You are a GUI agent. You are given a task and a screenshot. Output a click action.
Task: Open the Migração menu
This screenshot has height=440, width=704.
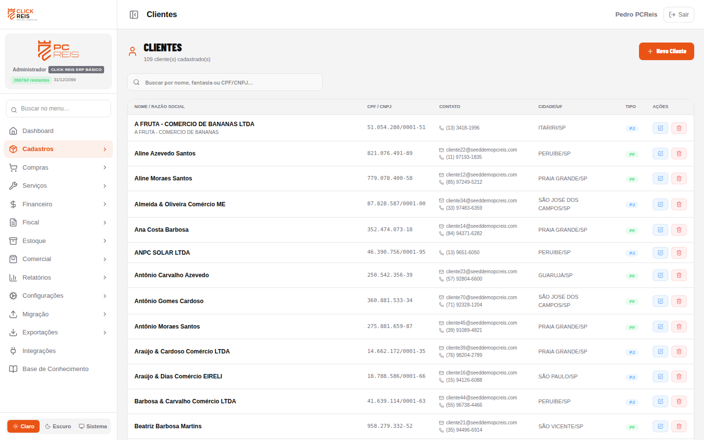tap(58, 314)
